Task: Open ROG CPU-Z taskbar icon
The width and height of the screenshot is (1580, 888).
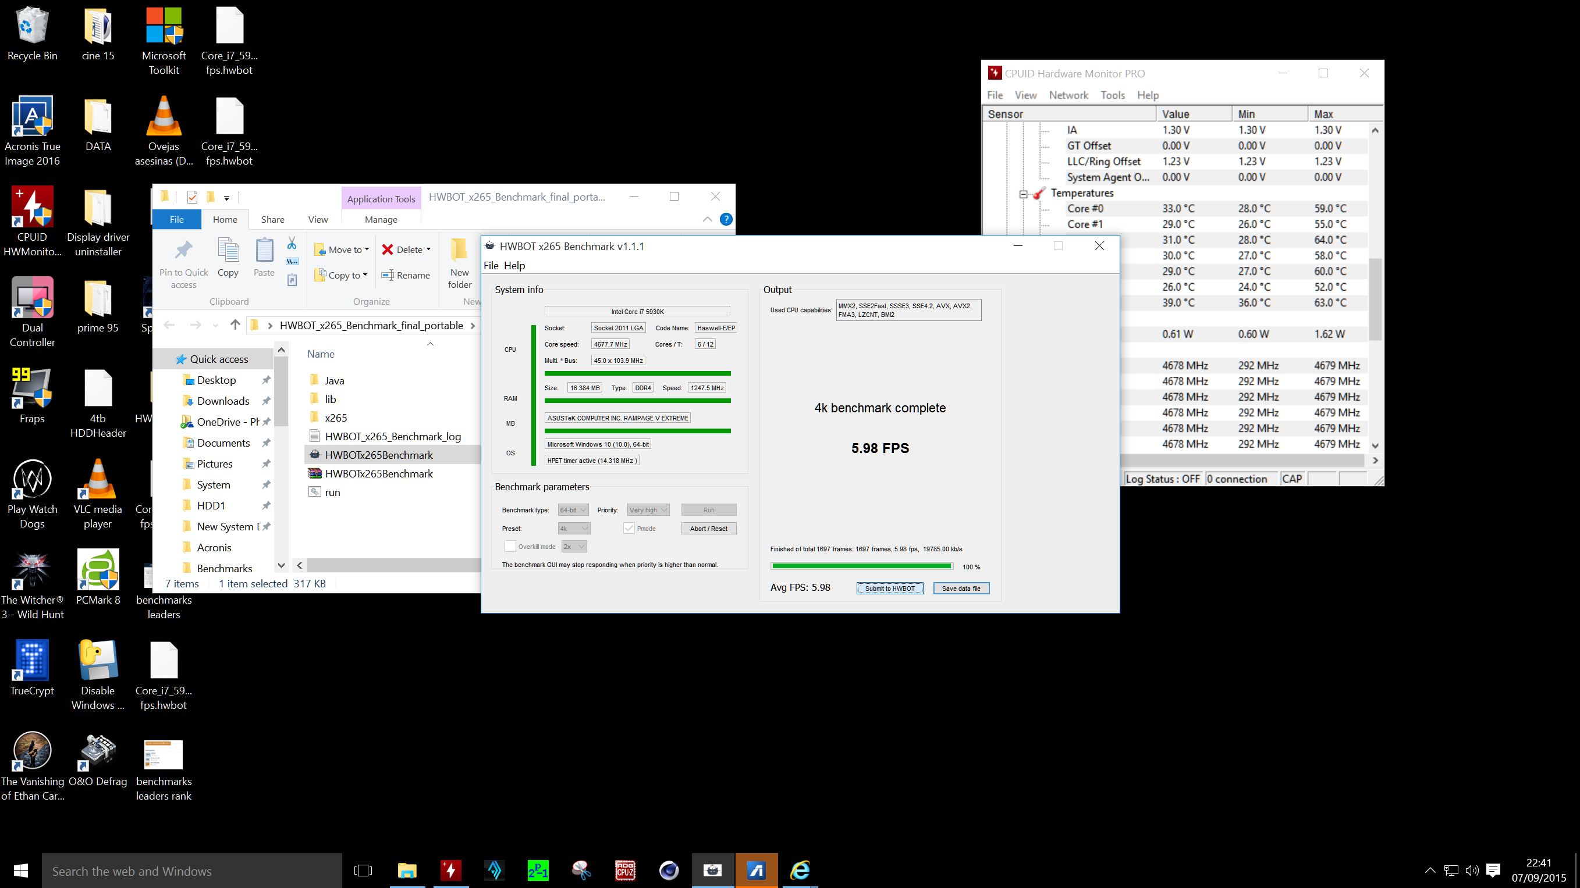Action: pos(625,871)
